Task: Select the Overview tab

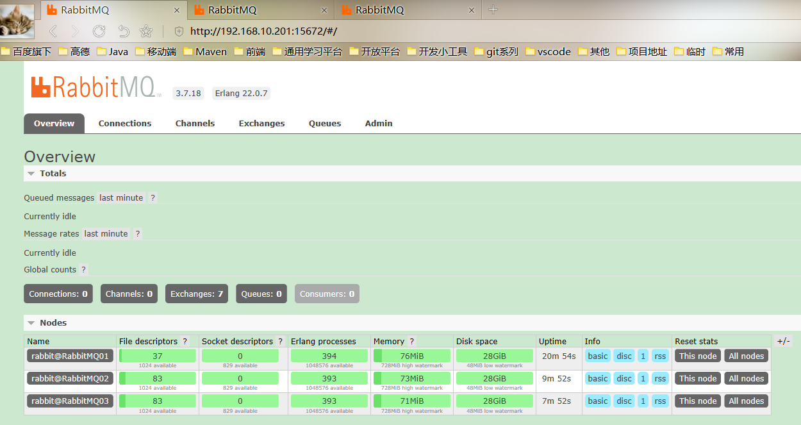Action: pos(54,124)
